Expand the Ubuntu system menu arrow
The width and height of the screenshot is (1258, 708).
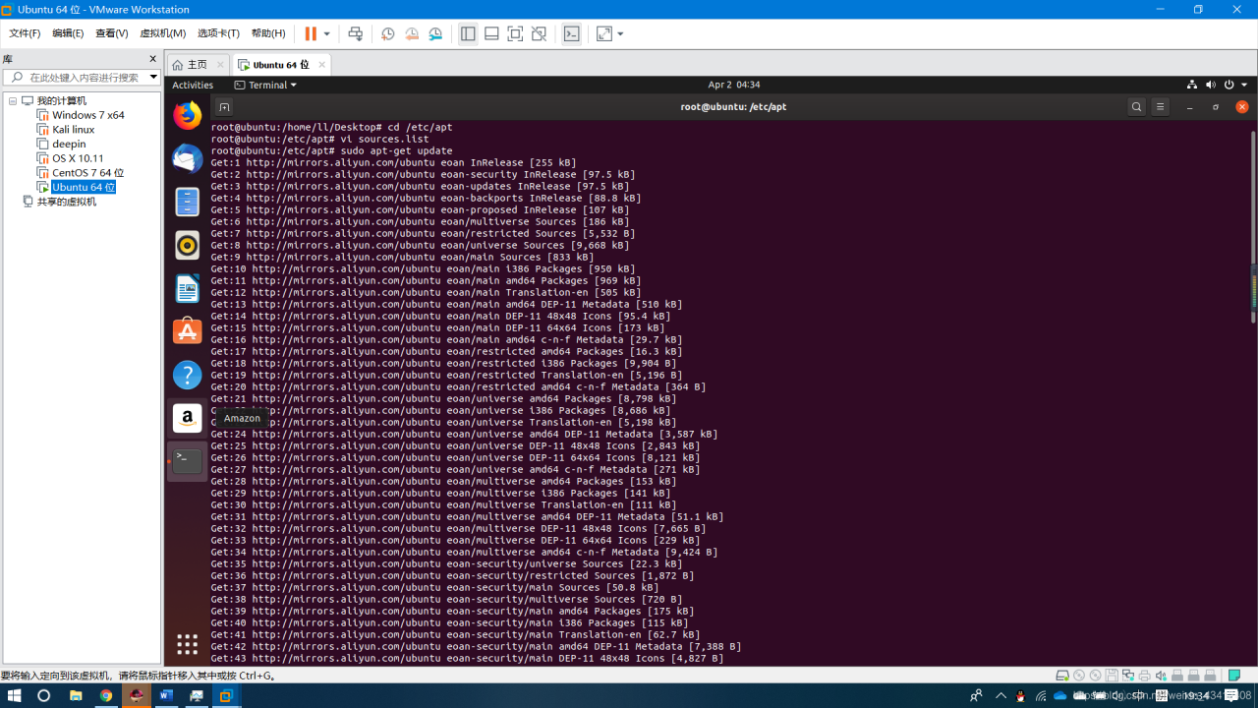coord(1244,85)
